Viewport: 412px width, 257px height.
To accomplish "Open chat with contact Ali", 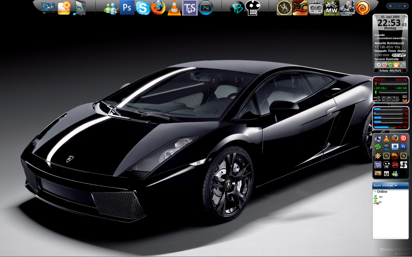I will pos(381,197).
